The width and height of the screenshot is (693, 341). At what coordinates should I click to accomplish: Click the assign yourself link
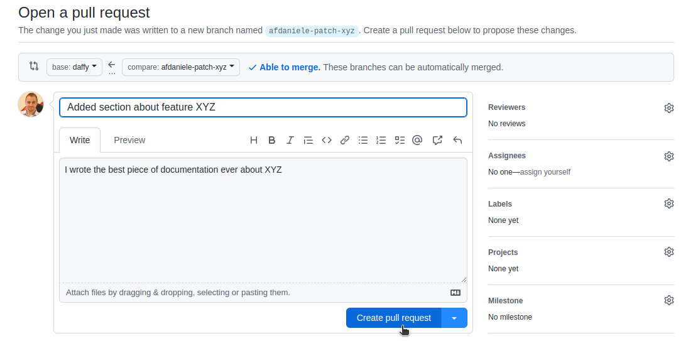[545, 172]
